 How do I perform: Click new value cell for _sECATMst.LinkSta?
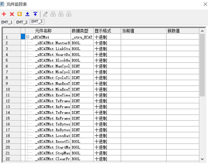[183, 49]
